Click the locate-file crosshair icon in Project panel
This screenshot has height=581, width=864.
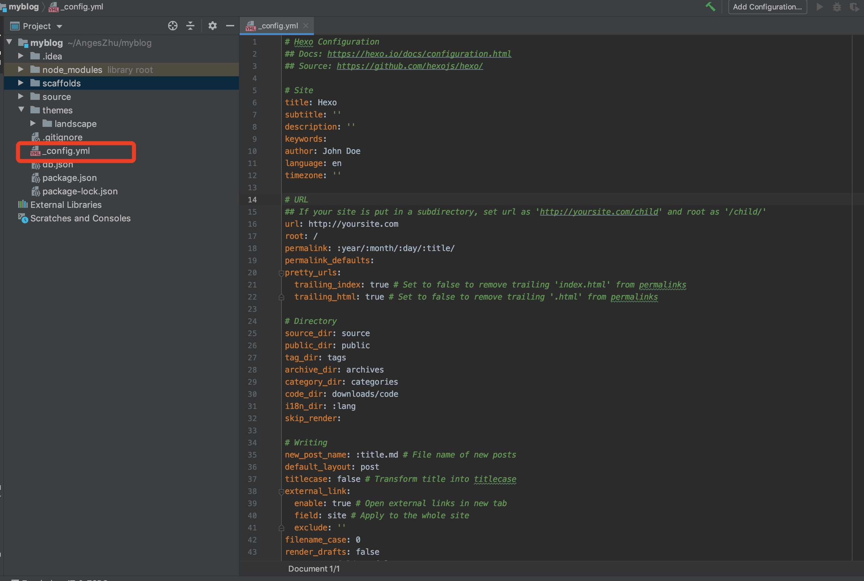[172, 26]
